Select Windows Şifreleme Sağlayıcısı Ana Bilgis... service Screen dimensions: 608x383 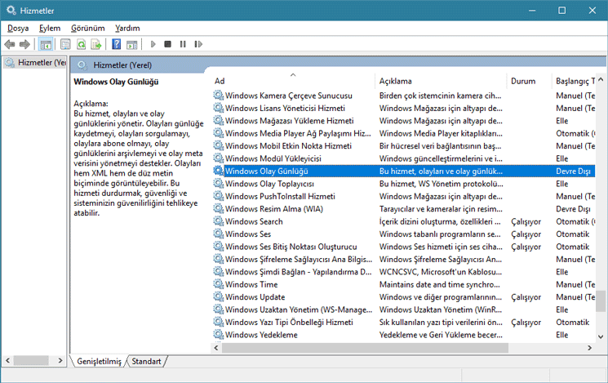[x=298, y=259]
